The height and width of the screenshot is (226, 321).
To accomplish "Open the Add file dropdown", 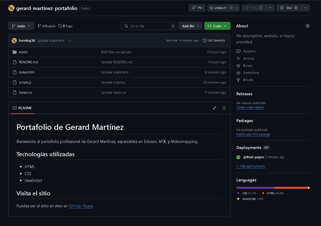I will (x=190, y=26).
